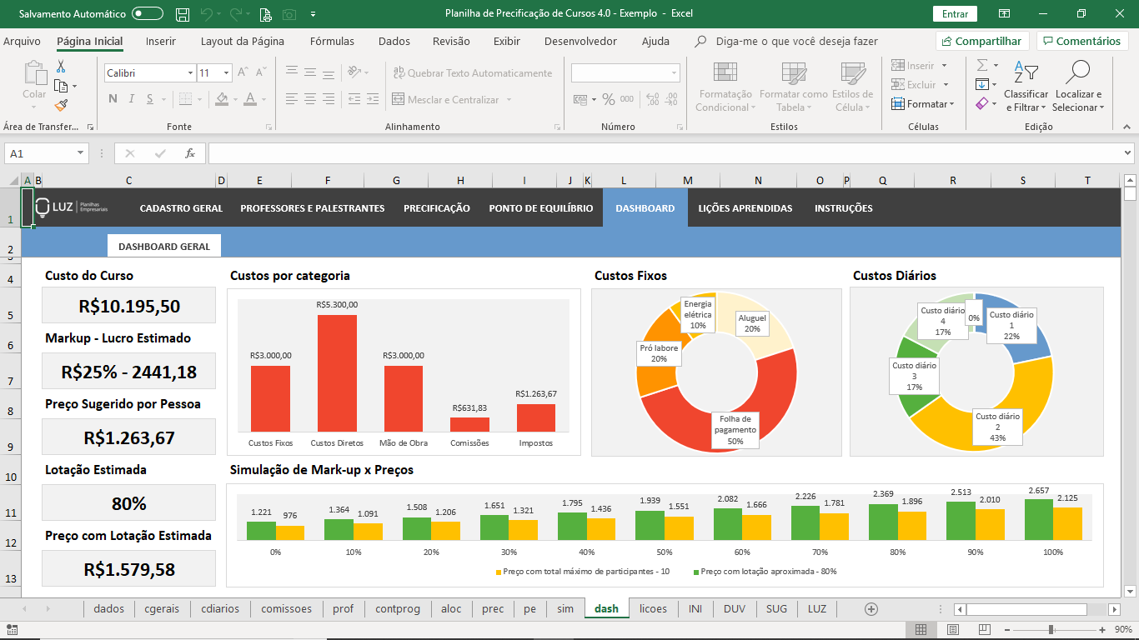Open the Fórmulas ribbon tab
Image resolution: width=1139 pixels, height=640 pixels.
332,41
